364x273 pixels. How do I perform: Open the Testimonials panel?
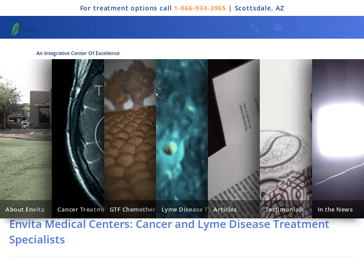(286, 139)
